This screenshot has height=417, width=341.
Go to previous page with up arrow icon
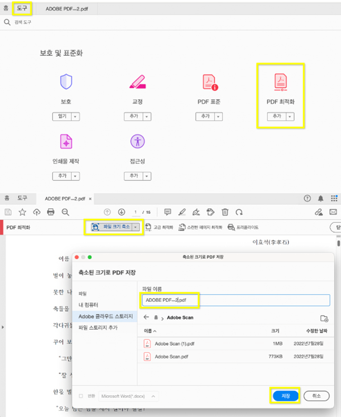tap(107, 212)
